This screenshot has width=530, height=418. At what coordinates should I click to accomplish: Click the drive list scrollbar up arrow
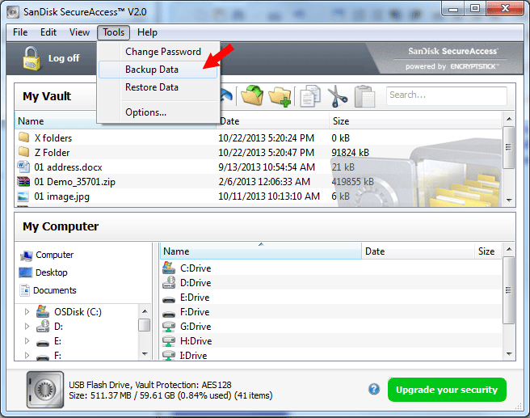coord(509,249)
